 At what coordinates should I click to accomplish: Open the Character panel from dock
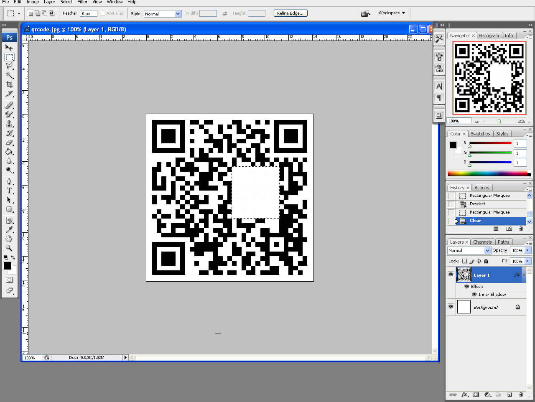(439, 86)
